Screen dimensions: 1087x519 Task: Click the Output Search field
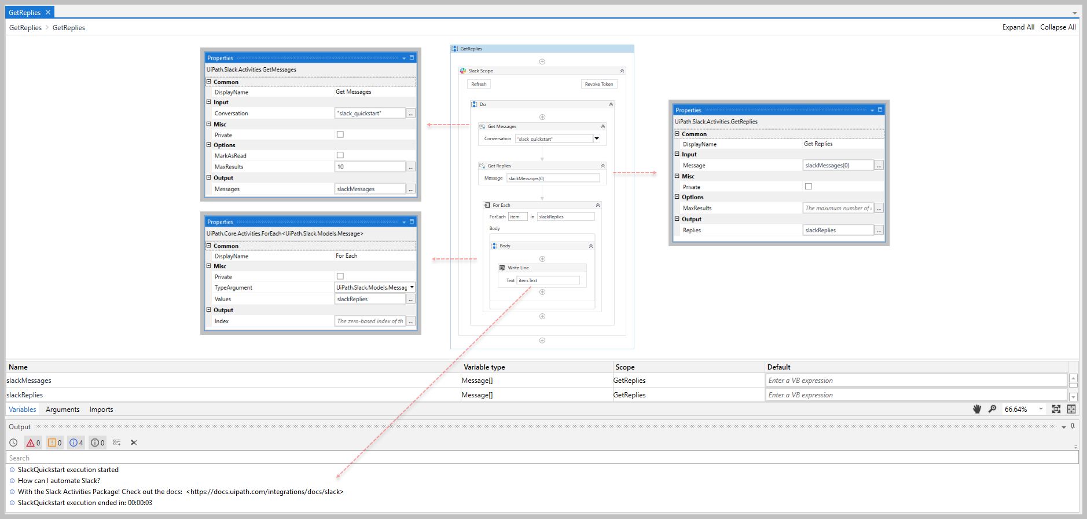tap(542, 458)
